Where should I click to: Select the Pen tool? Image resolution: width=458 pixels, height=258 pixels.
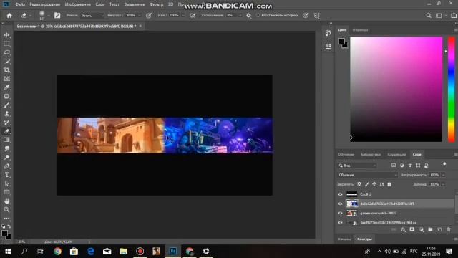6,166
